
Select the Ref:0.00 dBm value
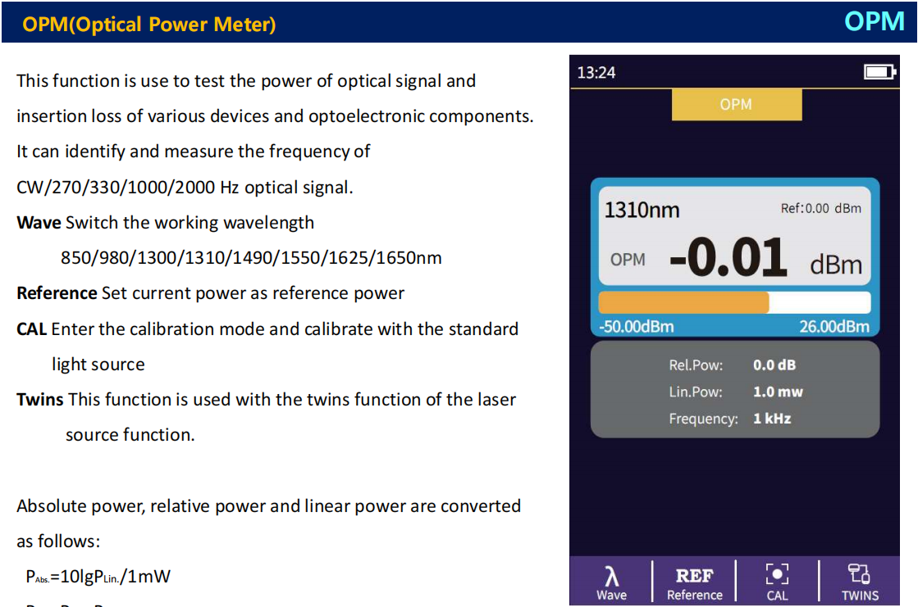pyautogui.click(x=820, y=208)
